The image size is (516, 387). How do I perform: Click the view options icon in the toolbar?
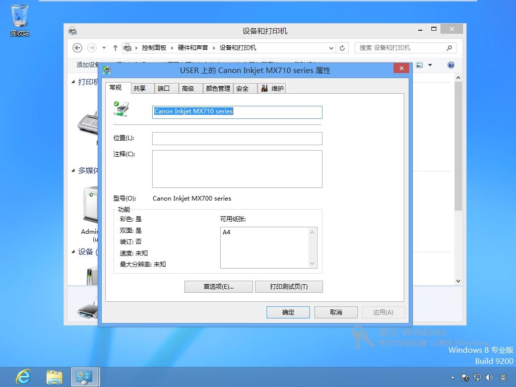tap(419, 65)
